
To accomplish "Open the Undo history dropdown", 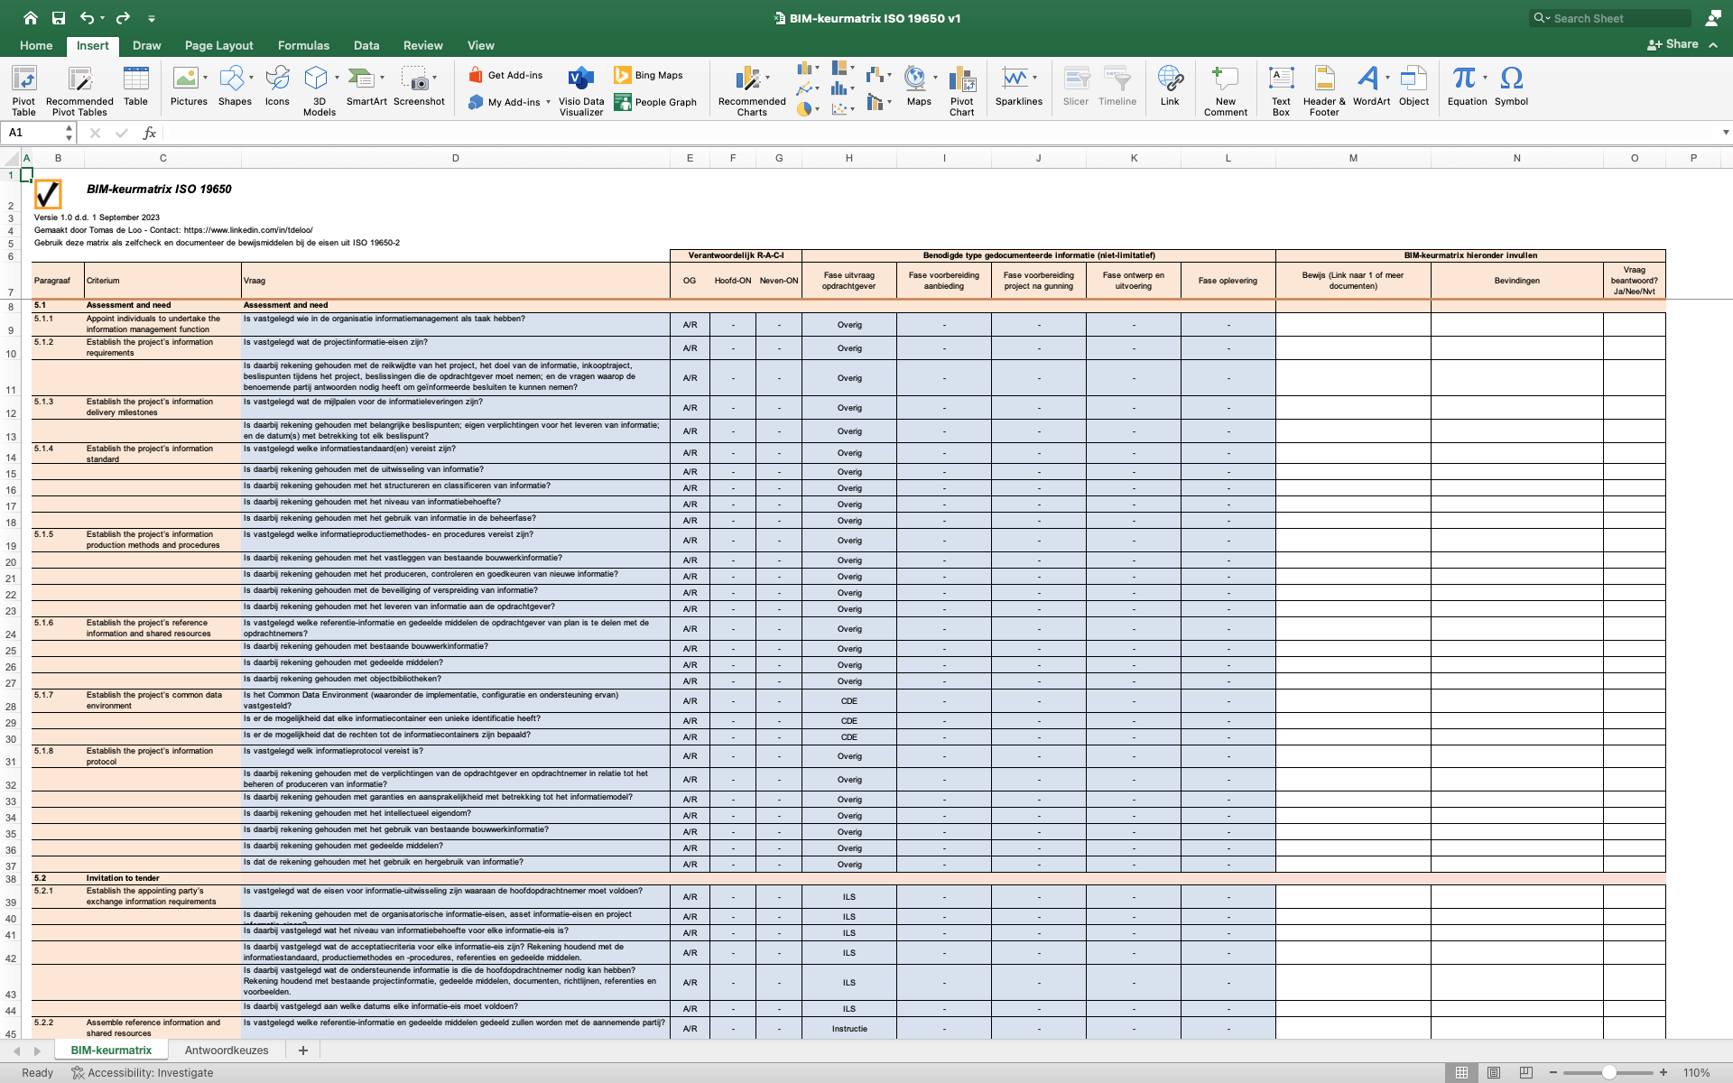I will [x=102, y=18].
